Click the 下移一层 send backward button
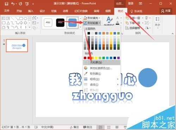The height and width of the screenshot is (130, 176). coord(134,23)
